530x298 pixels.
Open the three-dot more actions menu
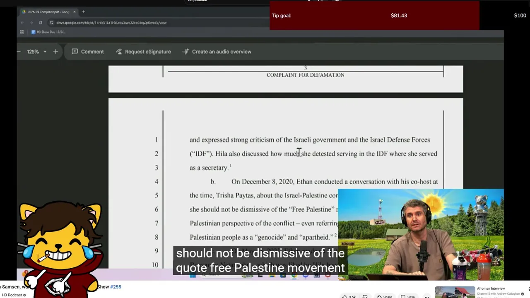[x=426, y=296]
